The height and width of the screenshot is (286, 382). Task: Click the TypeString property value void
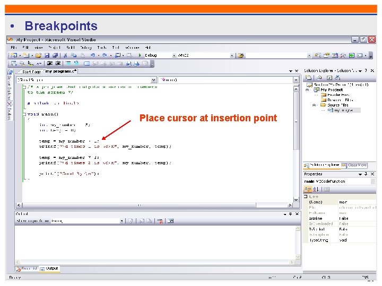(343, 240)
